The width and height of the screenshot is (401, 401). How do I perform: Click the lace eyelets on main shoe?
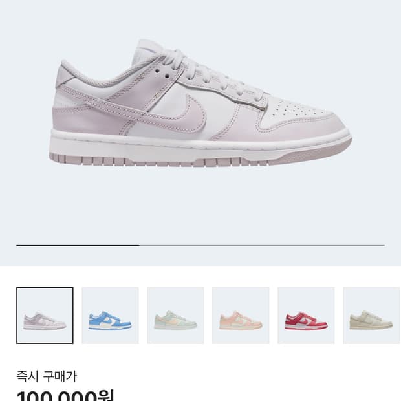pos(162,72)
